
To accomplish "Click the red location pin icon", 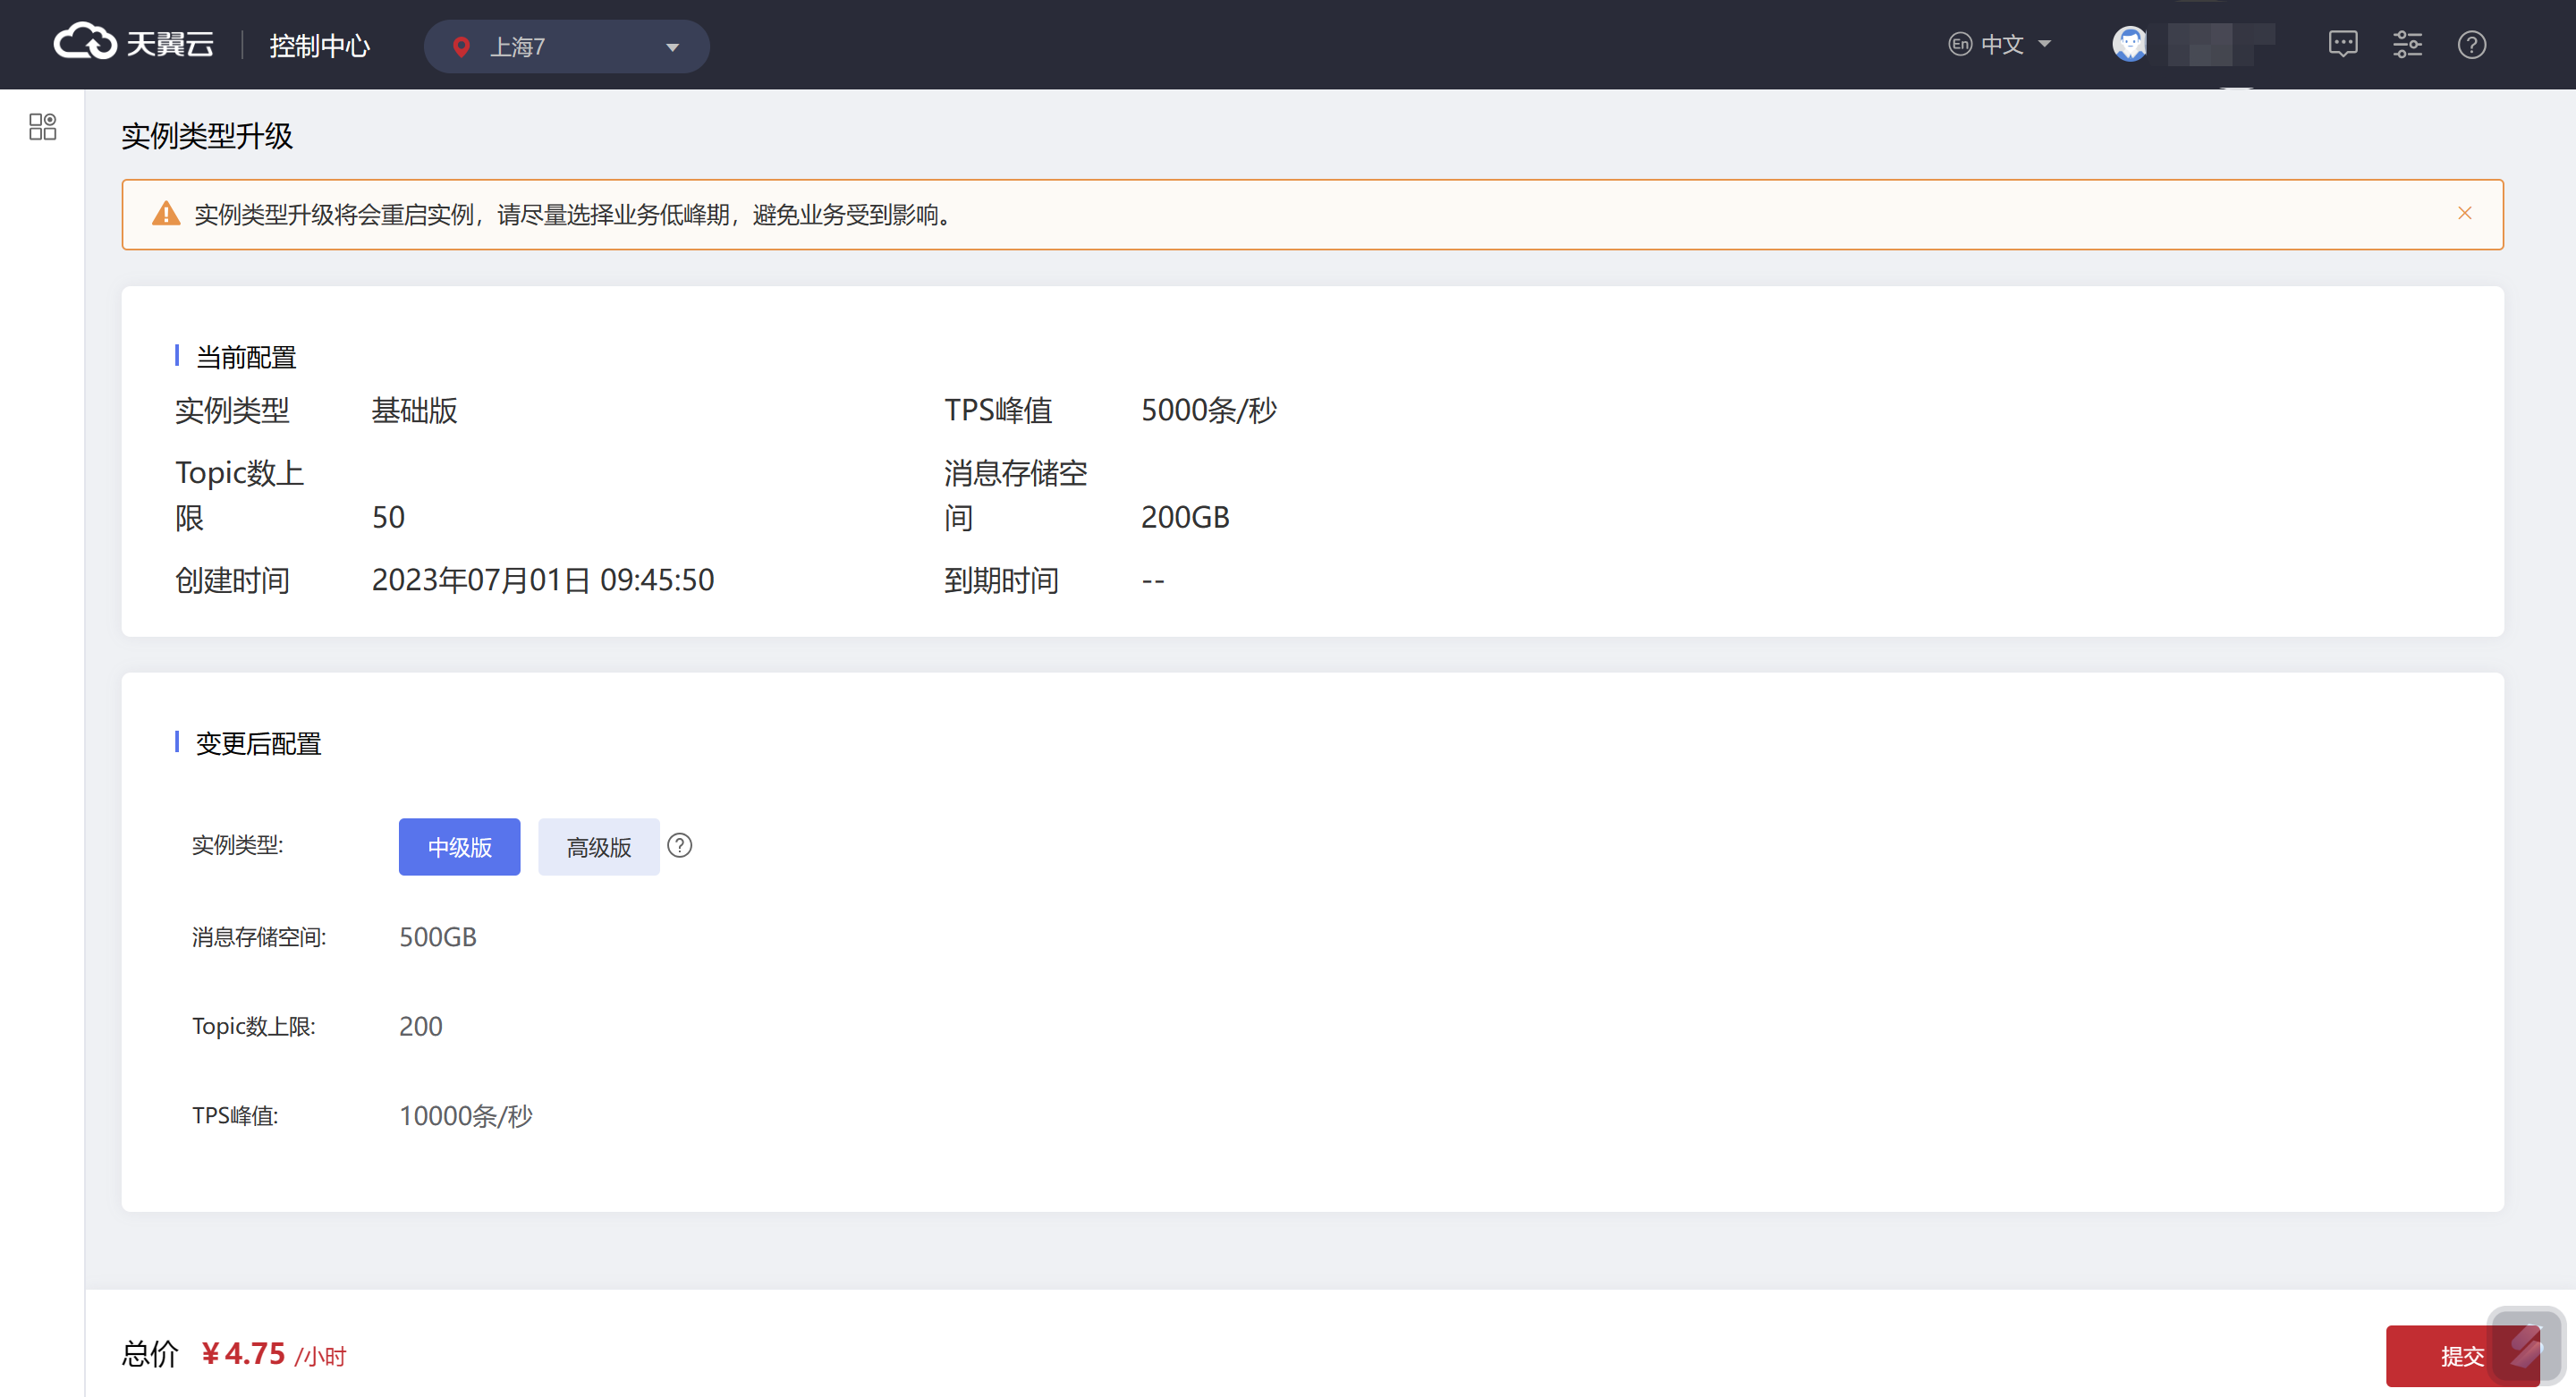I will click(x=461, y=47).
